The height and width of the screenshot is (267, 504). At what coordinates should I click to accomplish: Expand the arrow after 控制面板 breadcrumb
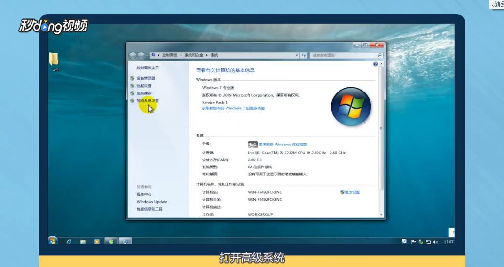[181, 55]
